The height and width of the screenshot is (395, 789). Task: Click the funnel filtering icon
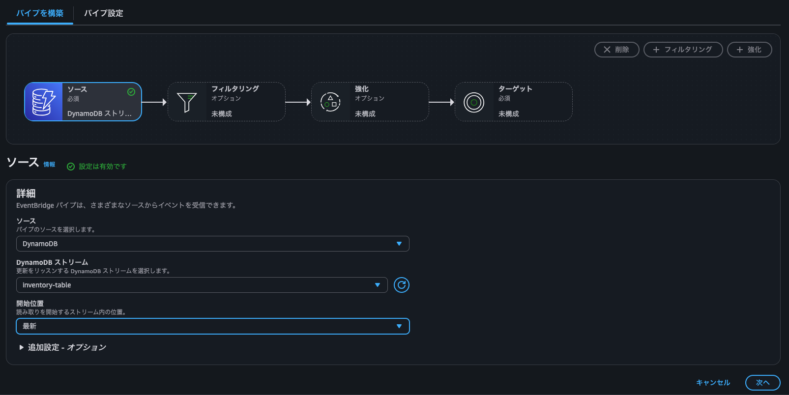pyautogui.click(x=187, y=102)
